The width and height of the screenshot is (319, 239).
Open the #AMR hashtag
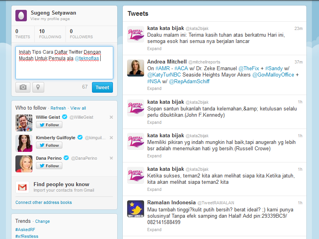click(x=163, y=68)
